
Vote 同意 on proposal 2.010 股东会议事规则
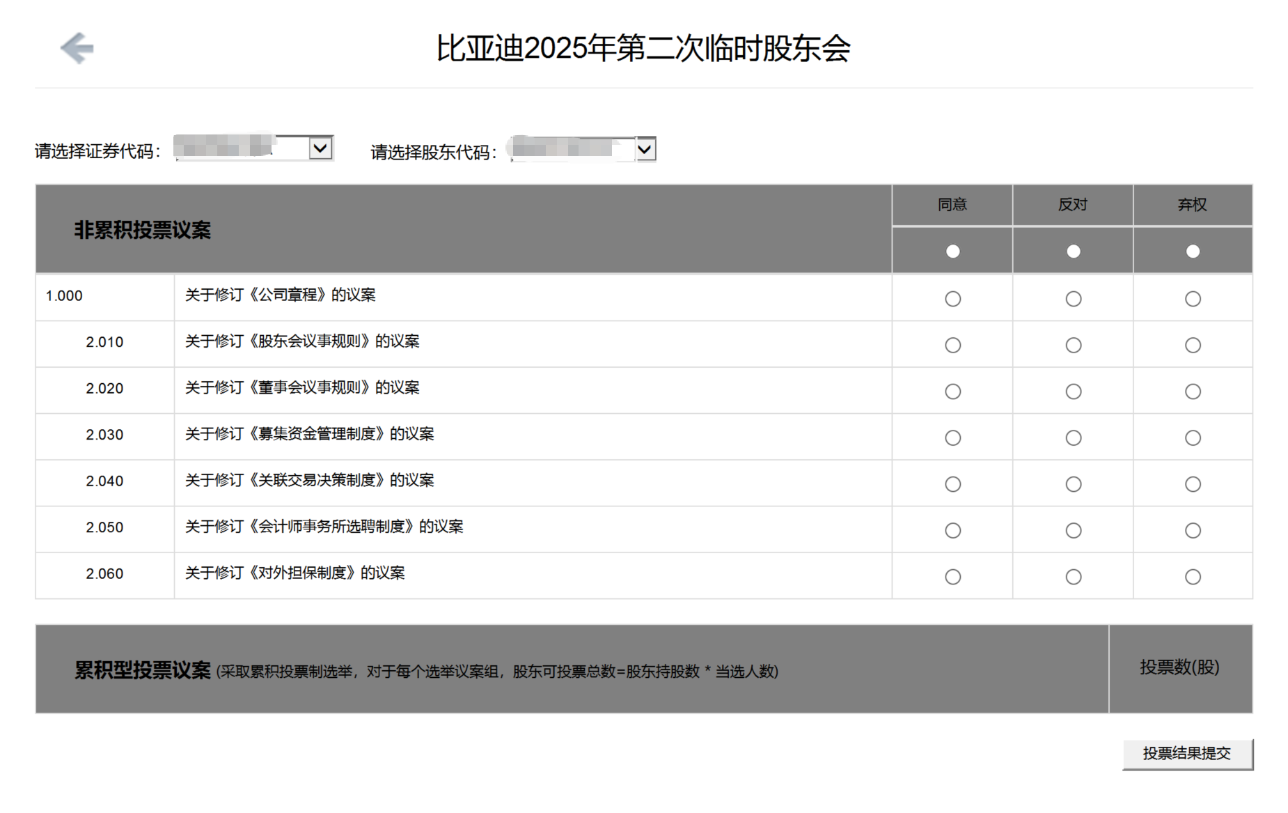[x=952, y=346]
